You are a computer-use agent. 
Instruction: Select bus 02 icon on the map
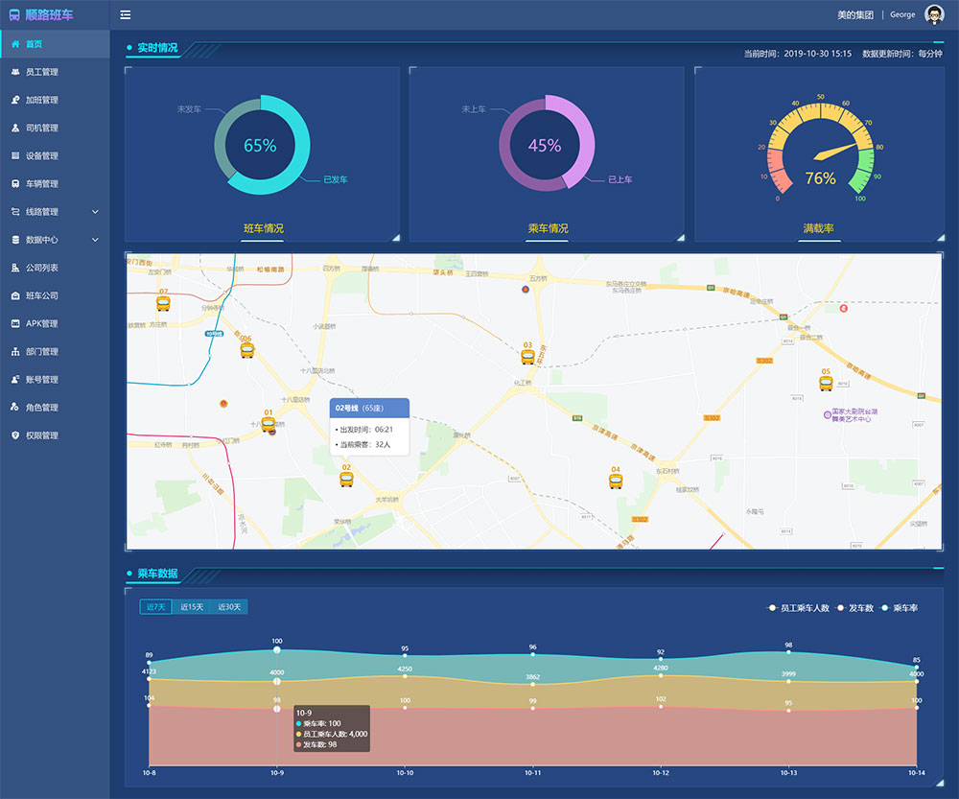[x=346, y=479]
